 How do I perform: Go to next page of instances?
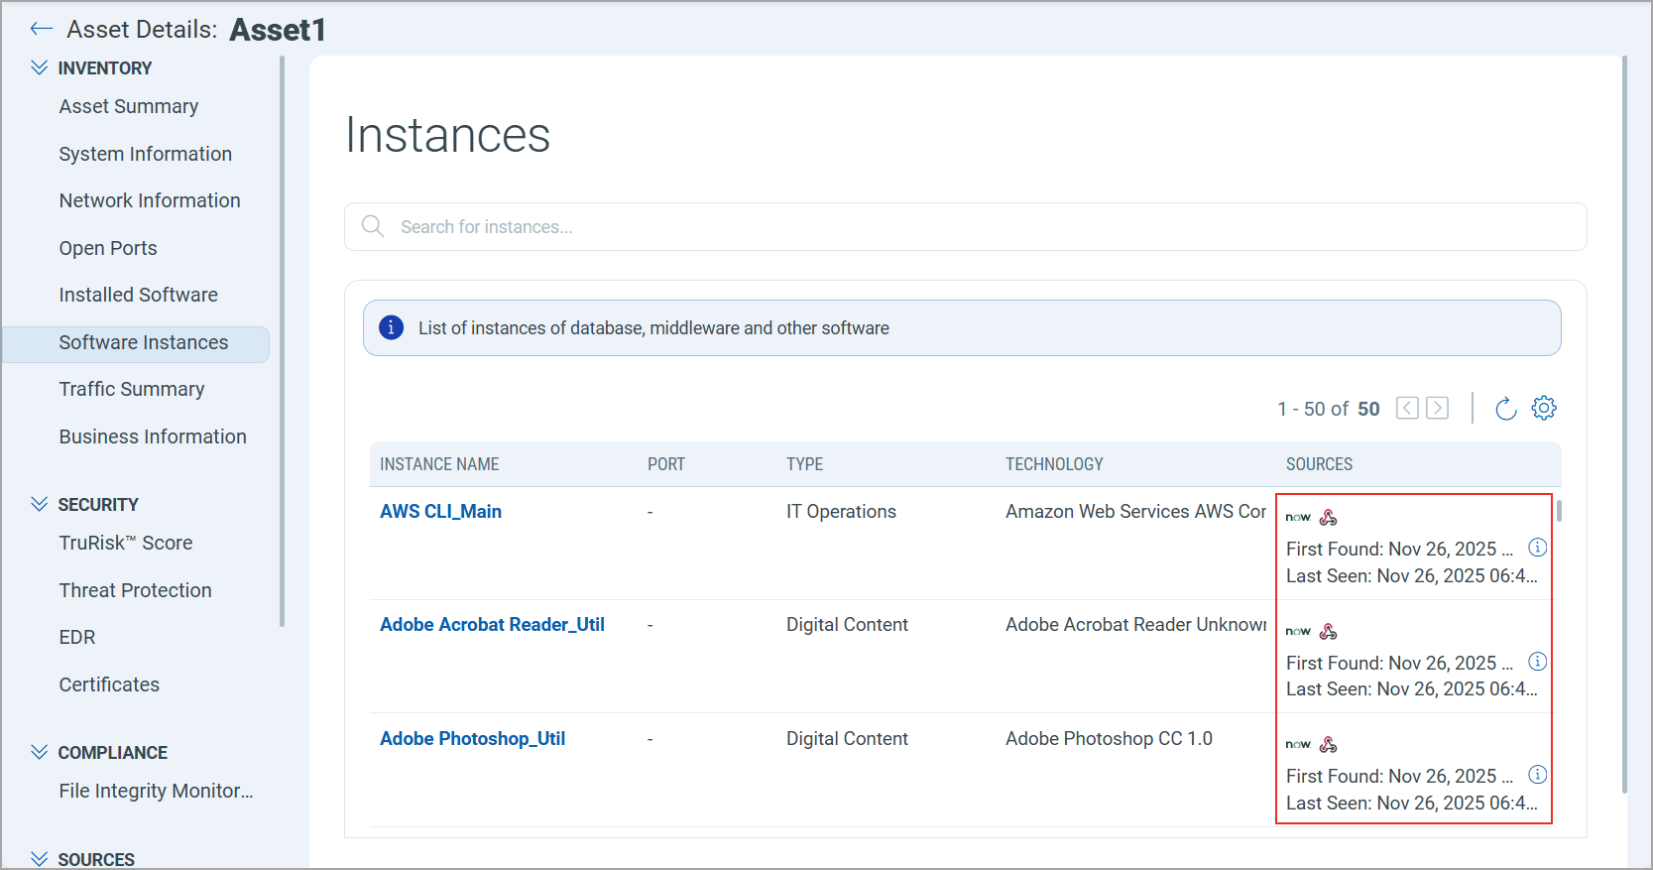click(x=1437, y=408)
